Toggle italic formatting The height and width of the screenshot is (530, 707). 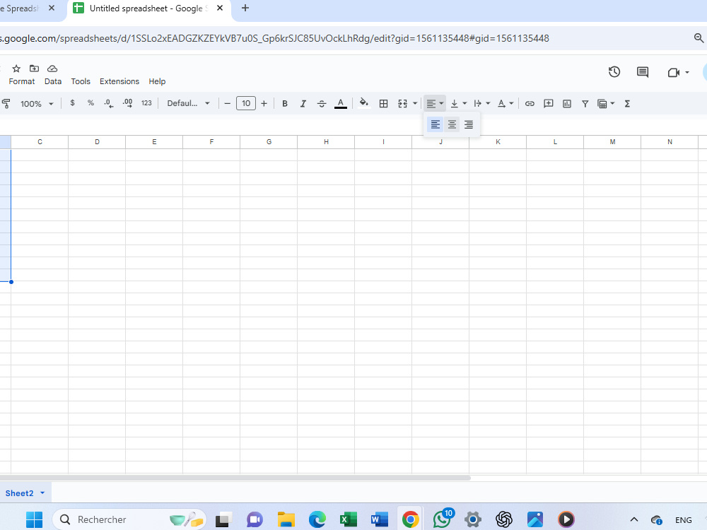tap(303, 104)
